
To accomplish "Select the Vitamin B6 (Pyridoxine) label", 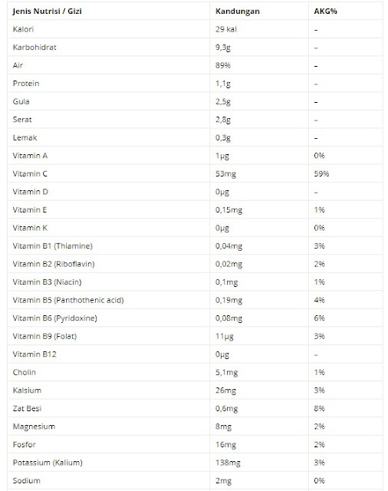I will tap(54, 318).
